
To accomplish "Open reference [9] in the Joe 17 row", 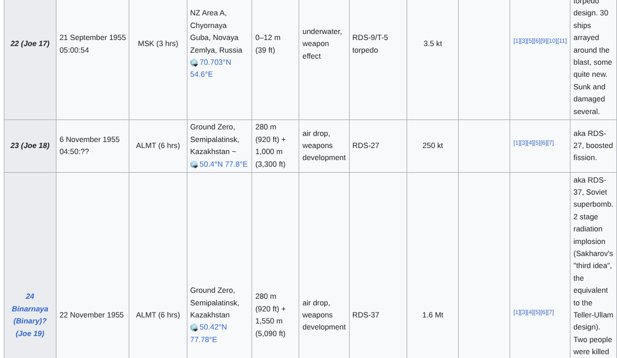I will [544, 41].
